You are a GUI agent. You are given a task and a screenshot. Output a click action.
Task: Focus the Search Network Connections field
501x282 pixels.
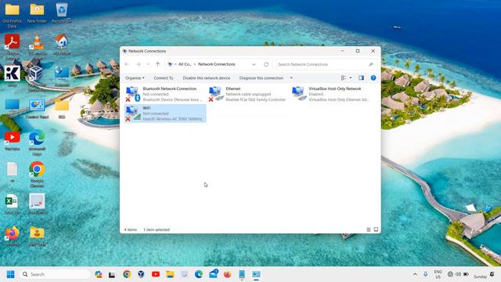323,64
